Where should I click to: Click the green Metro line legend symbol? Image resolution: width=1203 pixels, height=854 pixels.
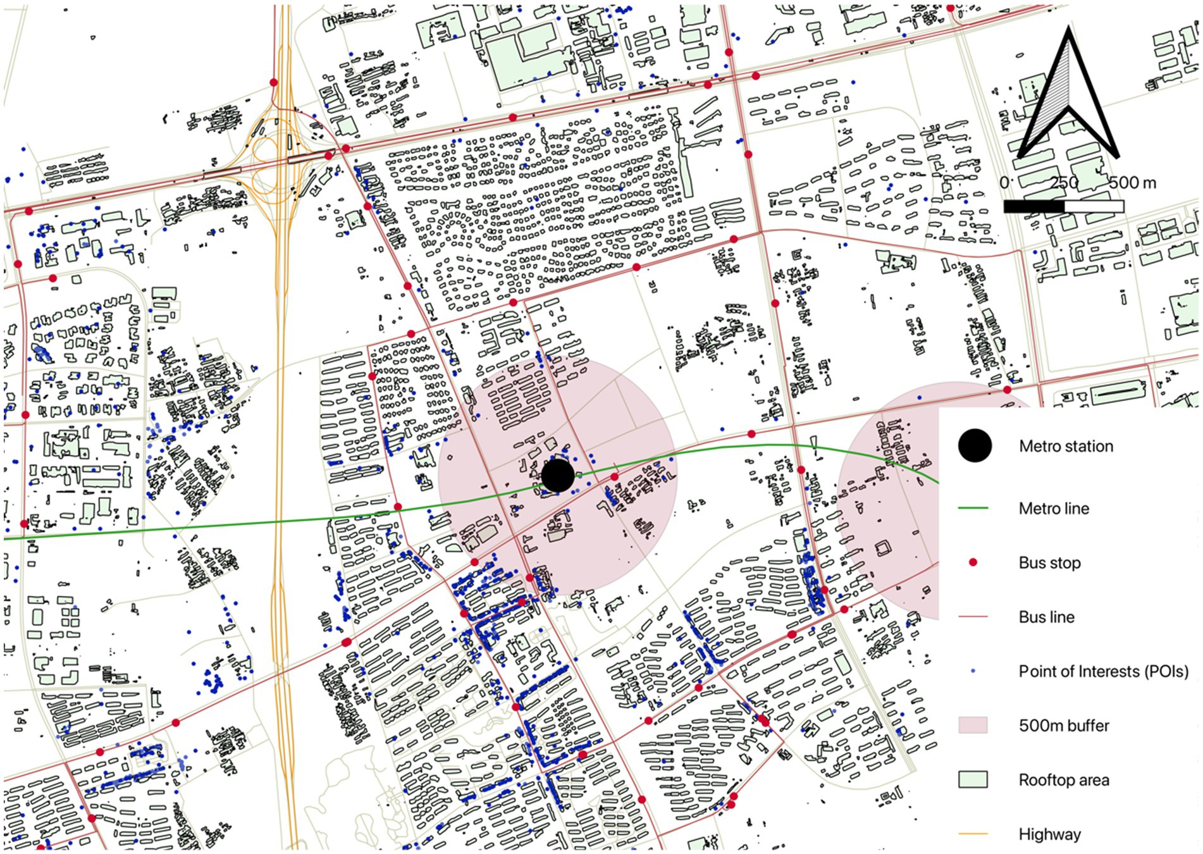point(973,508)
